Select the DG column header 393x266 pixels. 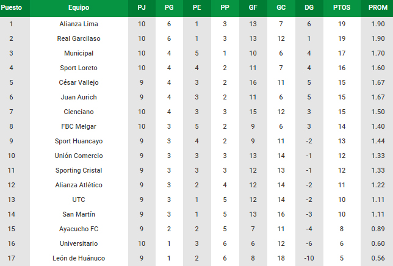pyautogui.click(x=309, y=7)
